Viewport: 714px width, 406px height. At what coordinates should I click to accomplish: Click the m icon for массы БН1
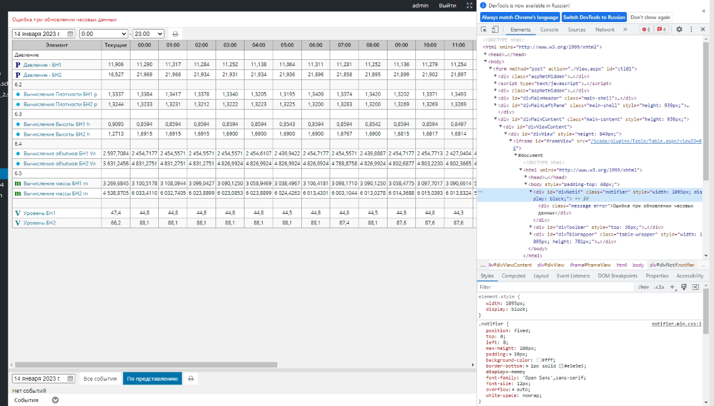pyautogui.click(x=18, y=183)
